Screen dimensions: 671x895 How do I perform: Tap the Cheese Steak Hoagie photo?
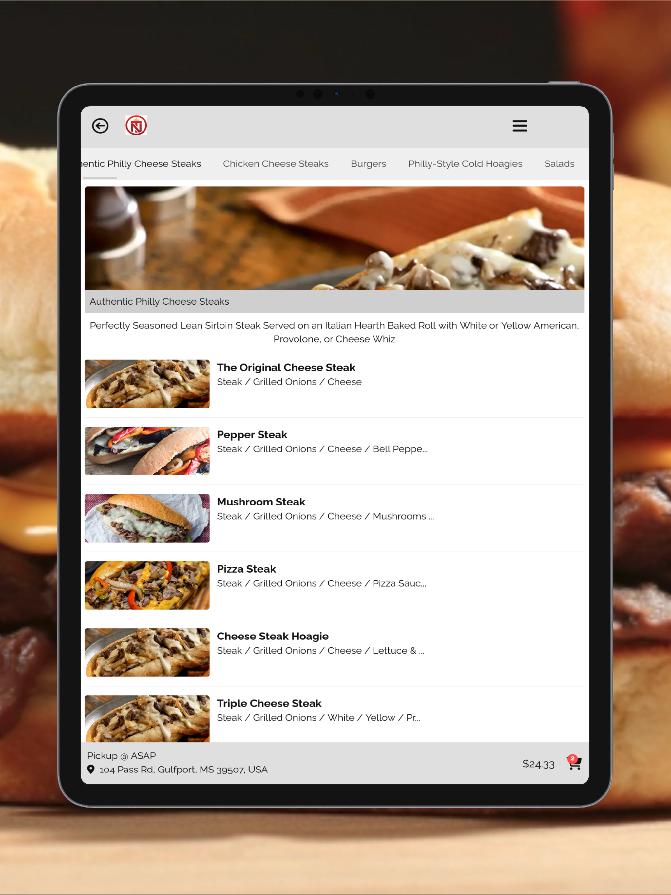point(147,652)
